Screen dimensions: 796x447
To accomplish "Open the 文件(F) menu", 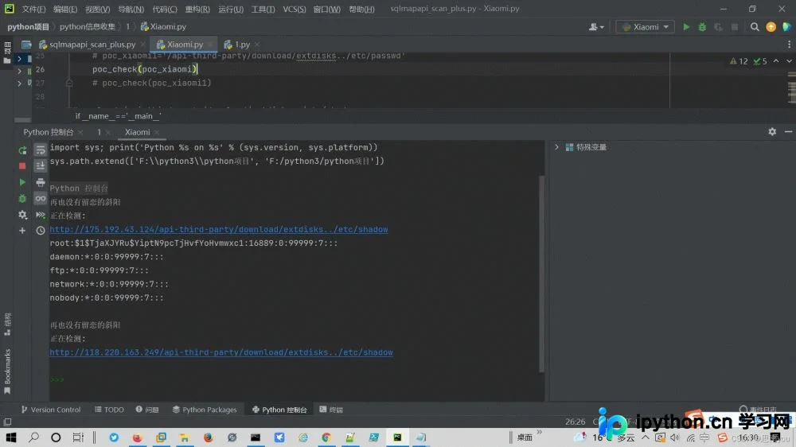I will (x=33, y=9).
